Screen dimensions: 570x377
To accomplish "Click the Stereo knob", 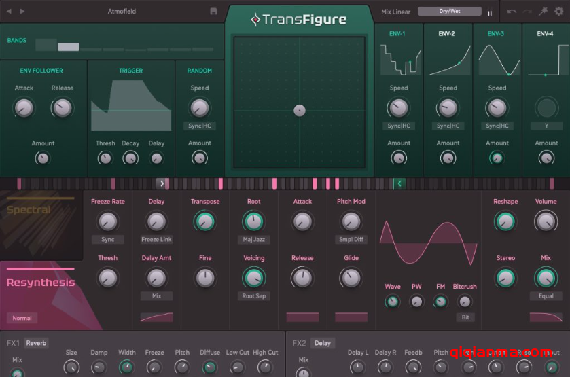I will [505, 278].
